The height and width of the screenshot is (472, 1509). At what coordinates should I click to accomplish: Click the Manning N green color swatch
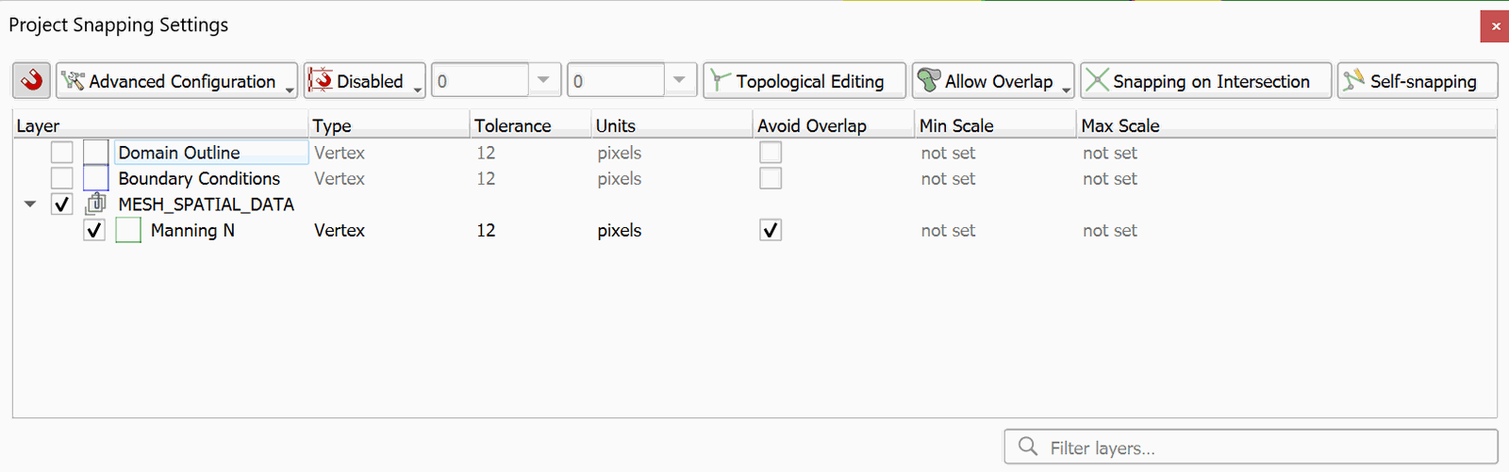click(x=128, y=230)
